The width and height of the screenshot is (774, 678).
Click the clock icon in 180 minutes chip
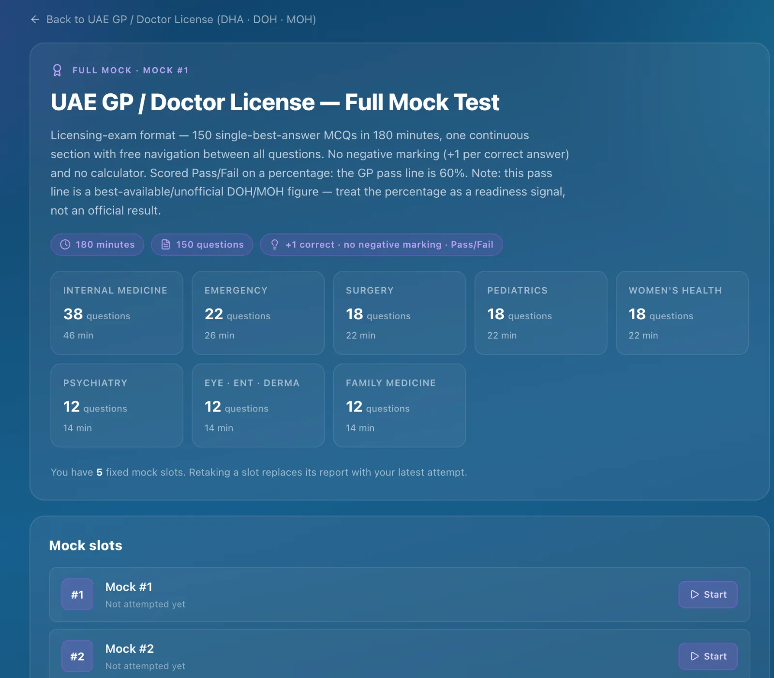coord(65,245)
